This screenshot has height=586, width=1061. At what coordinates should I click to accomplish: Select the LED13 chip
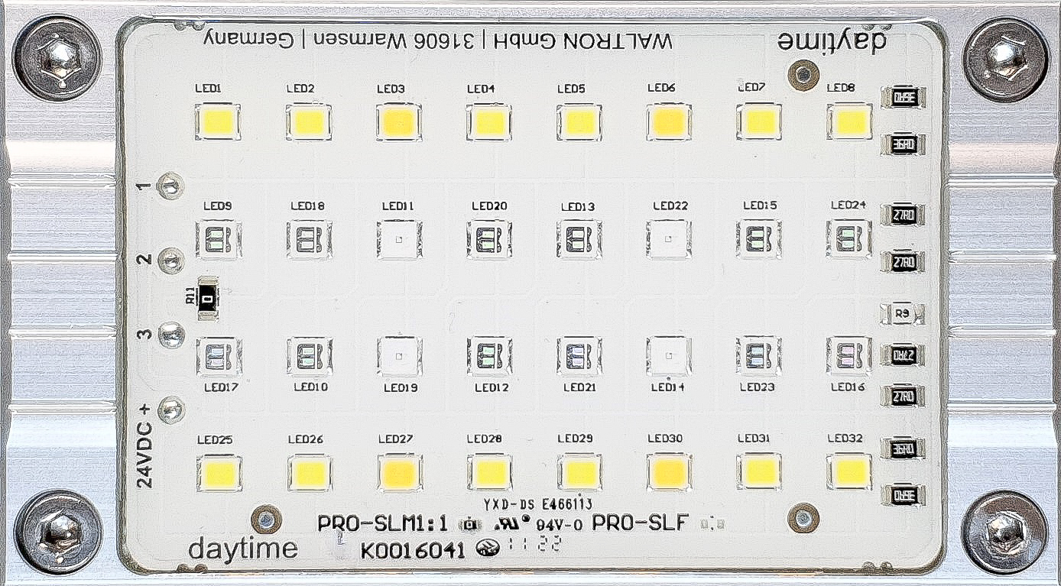click(579, 239)
